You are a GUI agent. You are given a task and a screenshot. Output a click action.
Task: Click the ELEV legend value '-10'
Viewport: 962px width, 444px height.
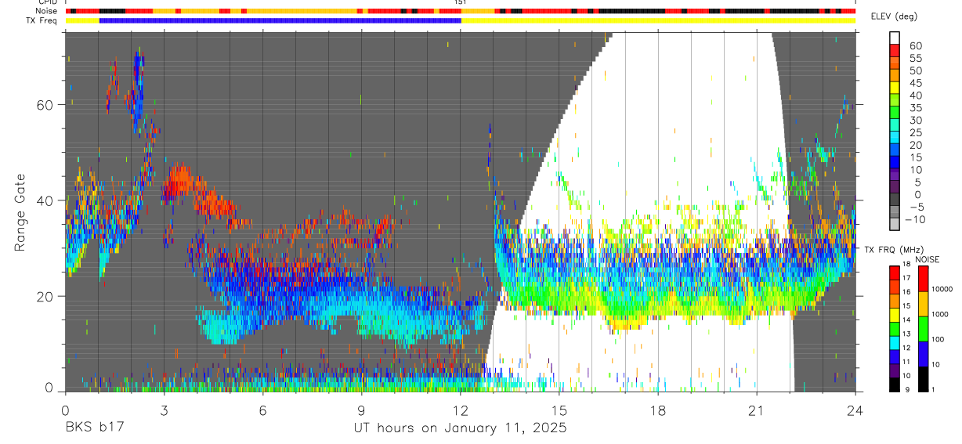coord(915,219)
